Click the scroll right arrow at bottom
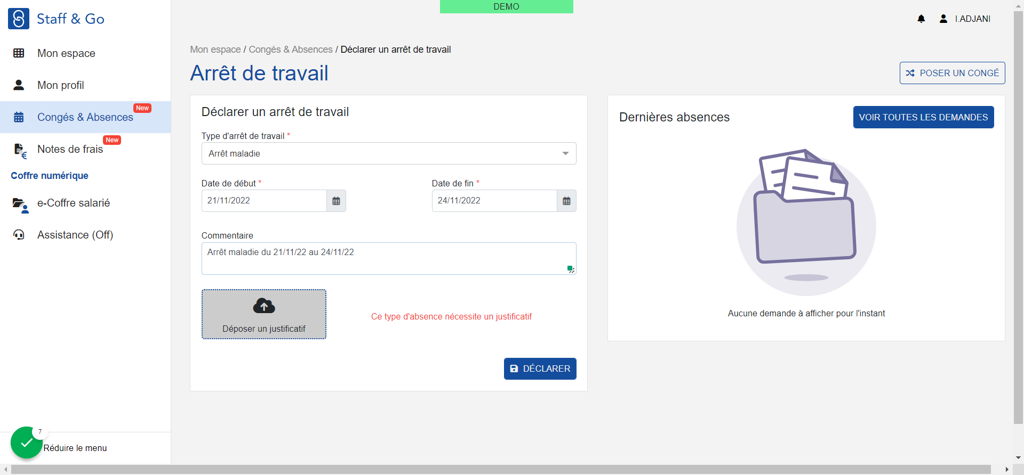Screen dimensions: 1024x475 click(1007, 470)
